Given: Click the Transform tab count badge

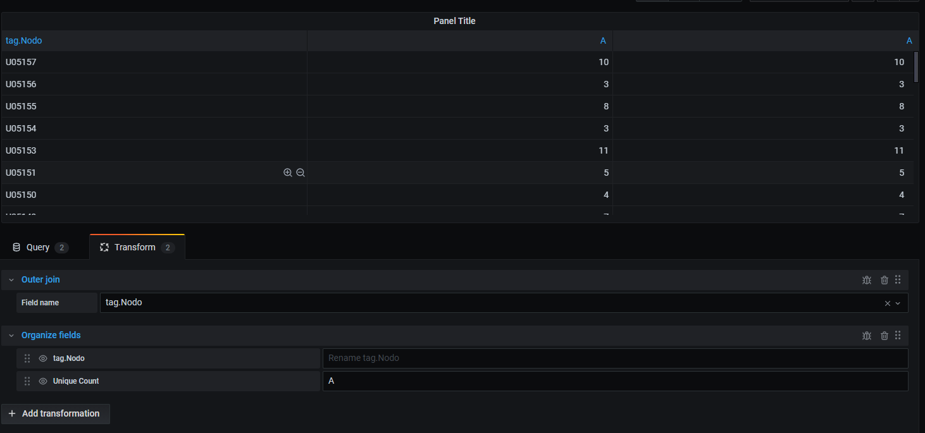Looking at the screenshot, I should 168,248.
